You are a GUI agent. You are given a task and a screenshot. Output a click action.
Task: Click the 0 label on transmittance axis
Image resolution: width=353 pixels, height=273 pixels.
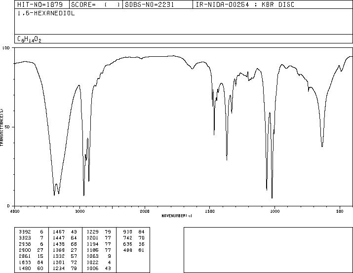click(8, 206)
